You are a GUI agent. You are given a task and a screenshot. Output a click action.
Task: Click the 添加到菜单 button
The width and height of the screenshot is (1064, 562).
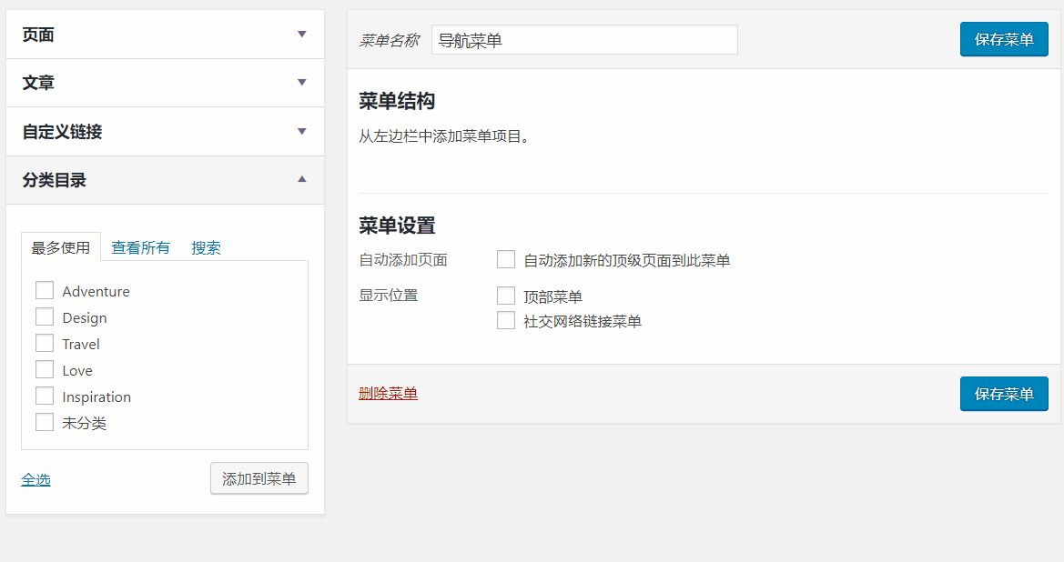pos(259,478)
